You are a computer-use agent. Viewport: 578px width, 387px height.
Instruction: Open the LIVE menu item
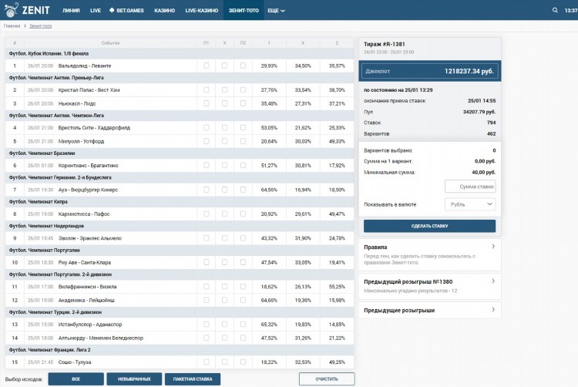(96, 10)
